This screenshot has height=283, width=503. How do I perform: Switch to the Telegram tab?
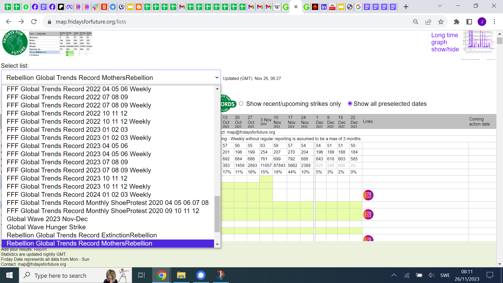(x=113, y=7)
